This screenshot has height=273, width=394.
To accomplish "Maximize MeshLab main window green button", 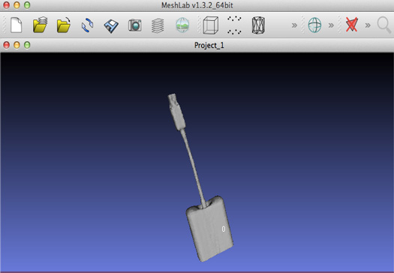I will pos(27,5).
